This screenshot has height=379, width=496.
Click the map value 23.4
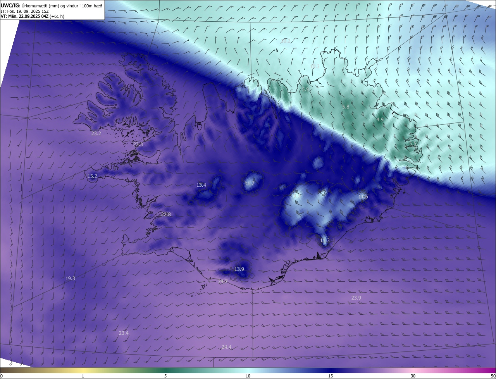(124, 333)
